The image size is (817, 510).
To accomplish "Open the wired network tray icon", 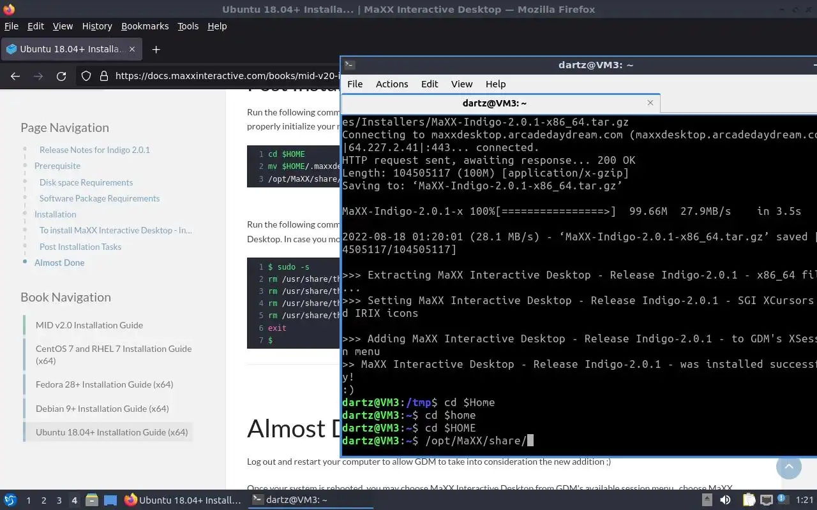I will click(x=767, y=500).
